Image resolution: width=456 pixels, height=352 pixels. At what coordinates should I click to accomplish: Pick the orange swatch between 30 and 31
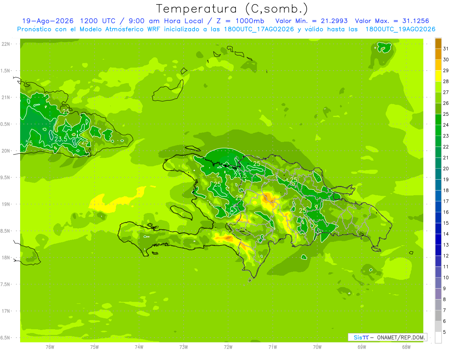(438, 54)
